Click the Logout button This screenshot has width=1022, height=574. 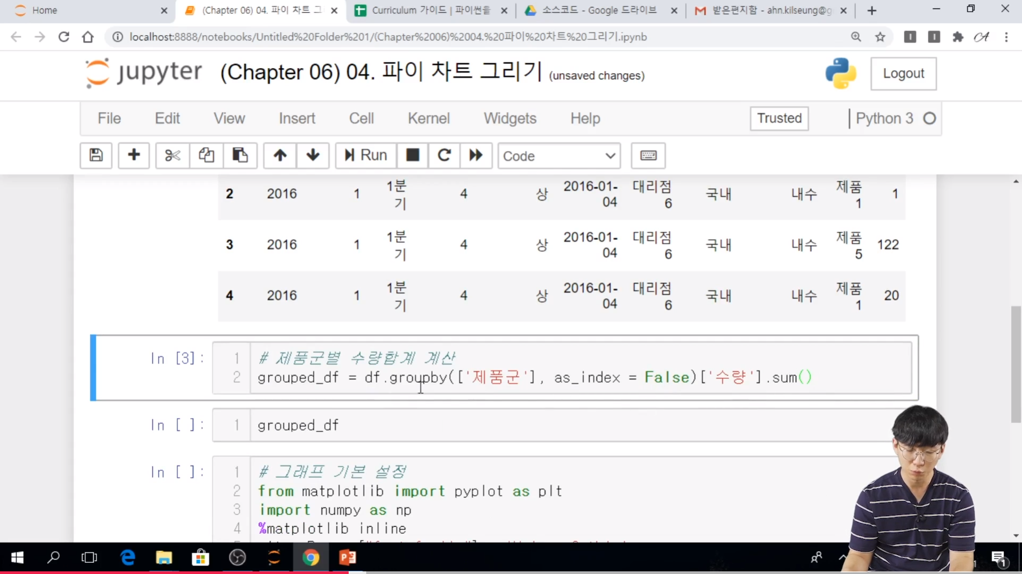click(x=903, y=73)
